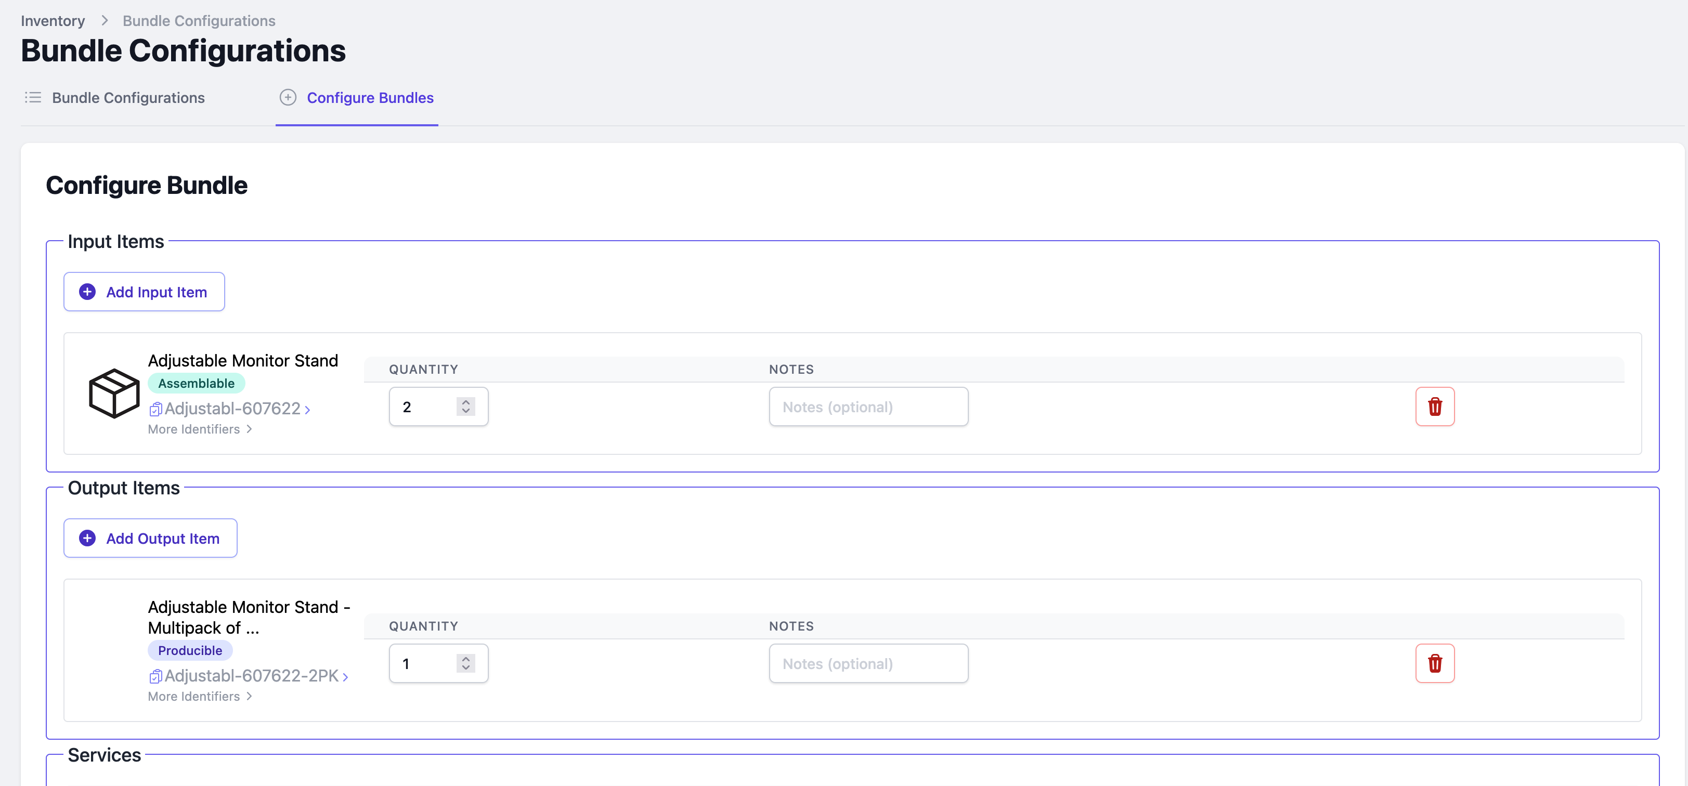Open the Adjustabl-607622 item link chevron

click(x=307, y=410)
